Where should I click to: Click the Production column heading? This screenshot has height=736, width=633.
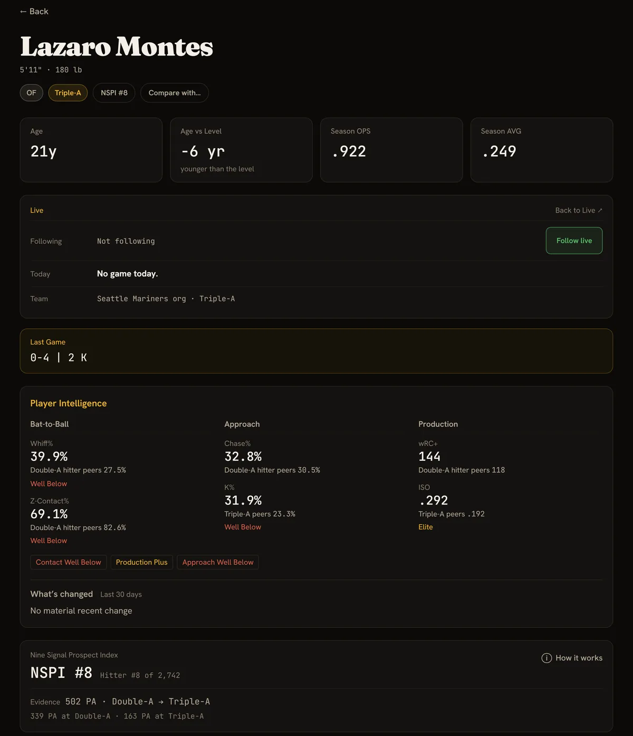click(438, 424)
